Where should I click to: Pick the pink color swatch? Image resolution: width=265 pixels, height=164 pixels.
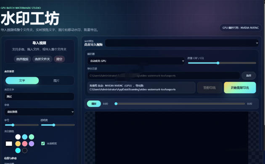(x=25, y=144)
